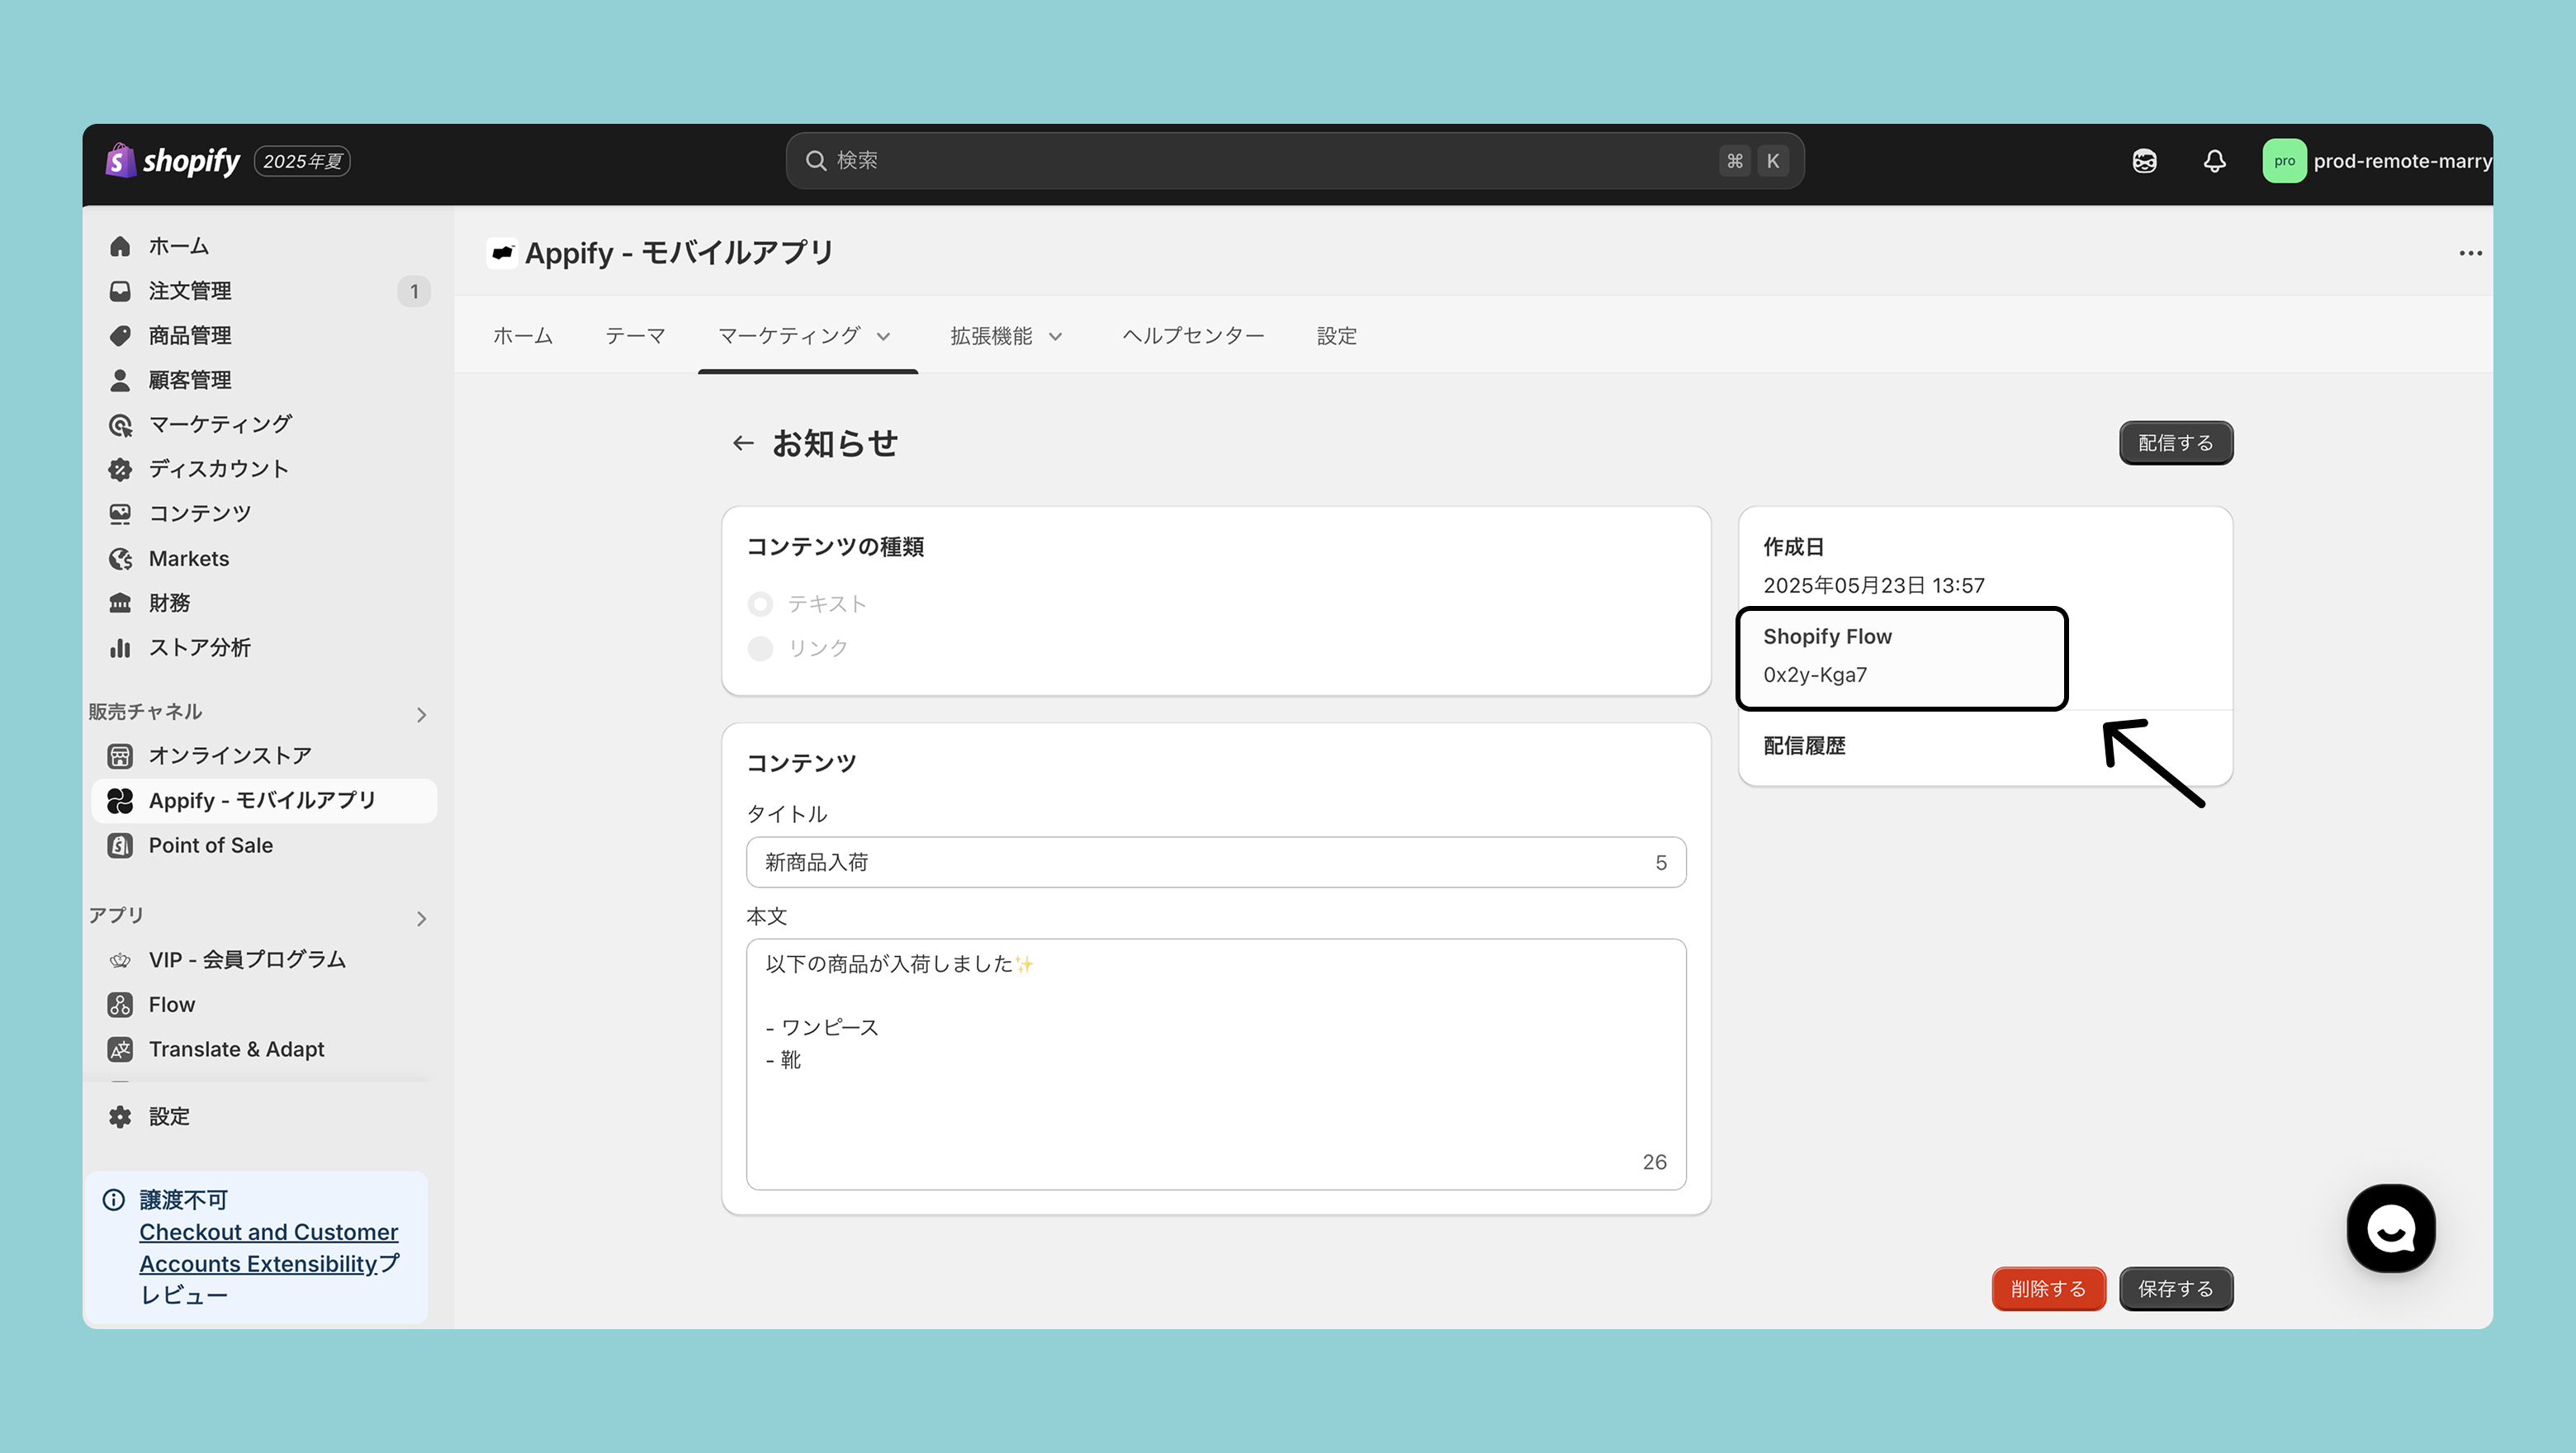The image size is (2576, 1453).
Task: Select the テキスト radio button
Action: [x=760, y=604]
